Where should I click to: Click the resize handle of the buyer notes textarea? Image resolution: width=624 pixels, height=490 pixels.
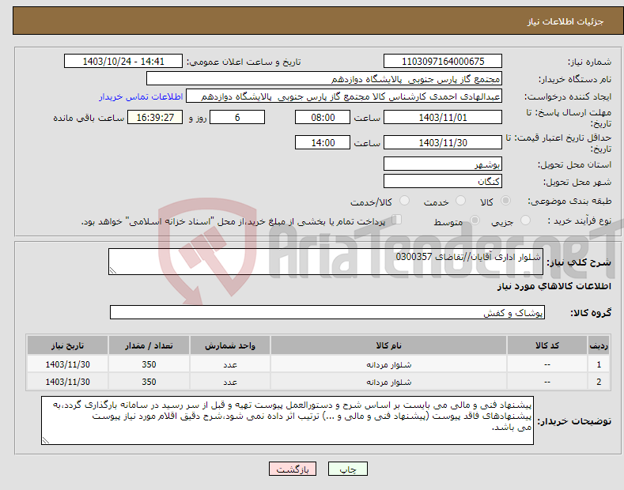(46, 441)
